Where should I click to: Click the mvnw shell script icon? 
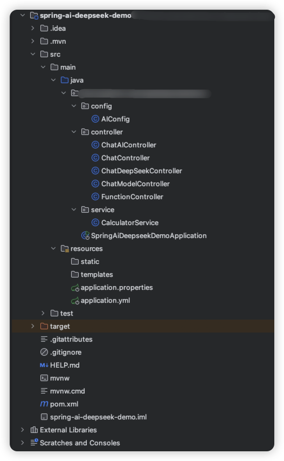[x=44, y=378]
